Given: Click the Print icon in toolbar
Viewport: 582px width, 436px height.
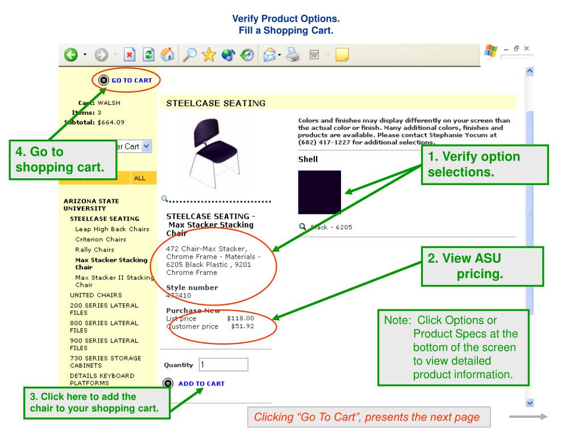Looking at the screenshot, I should pyautogui.click(x=293, y=55).
